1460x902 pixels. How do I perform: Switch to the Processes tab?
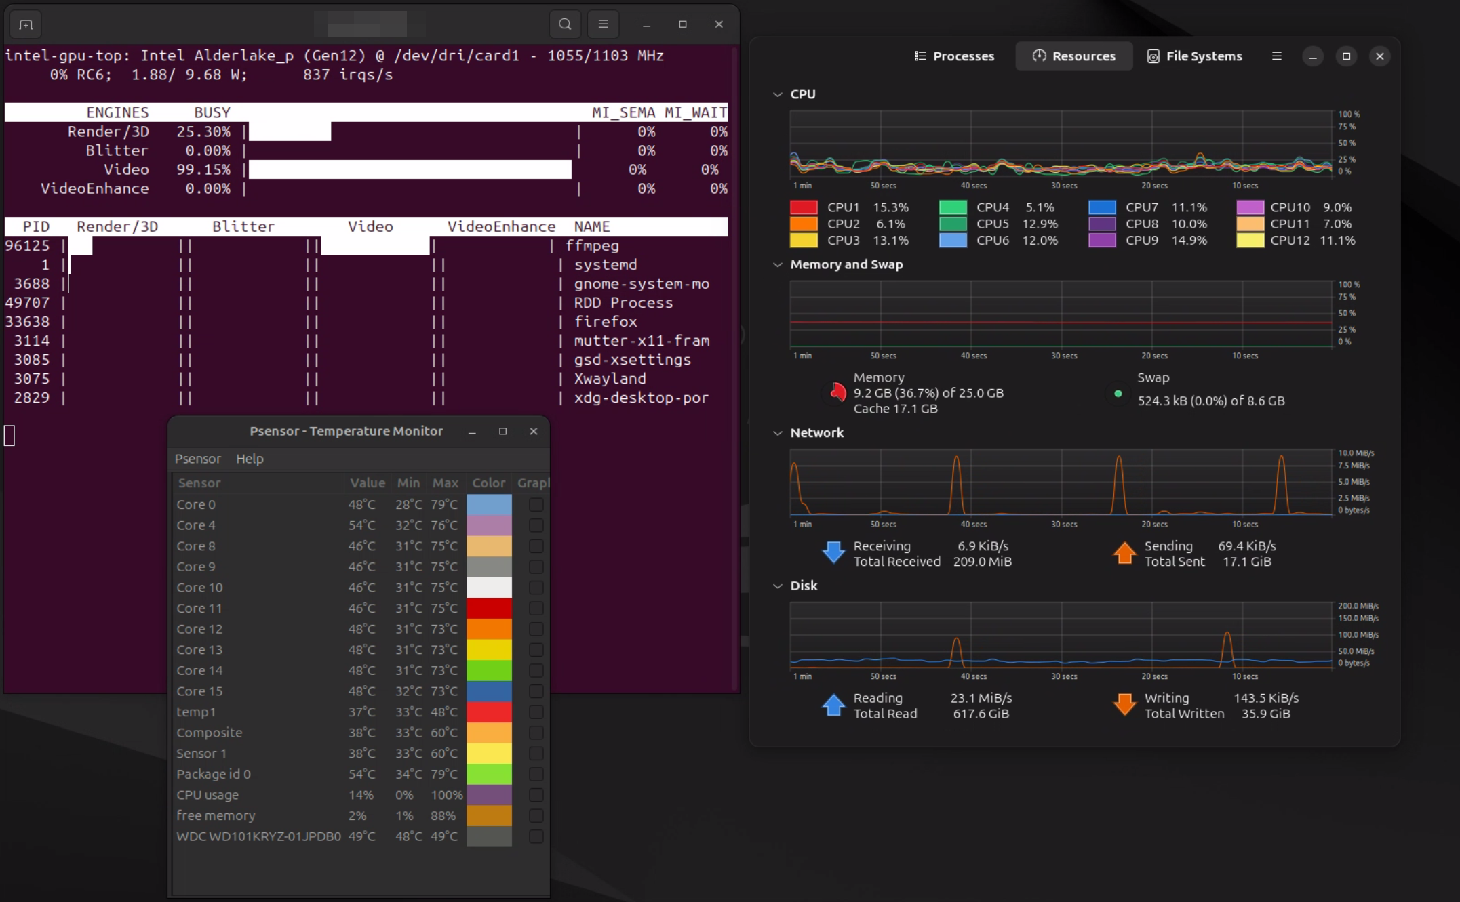954,56
